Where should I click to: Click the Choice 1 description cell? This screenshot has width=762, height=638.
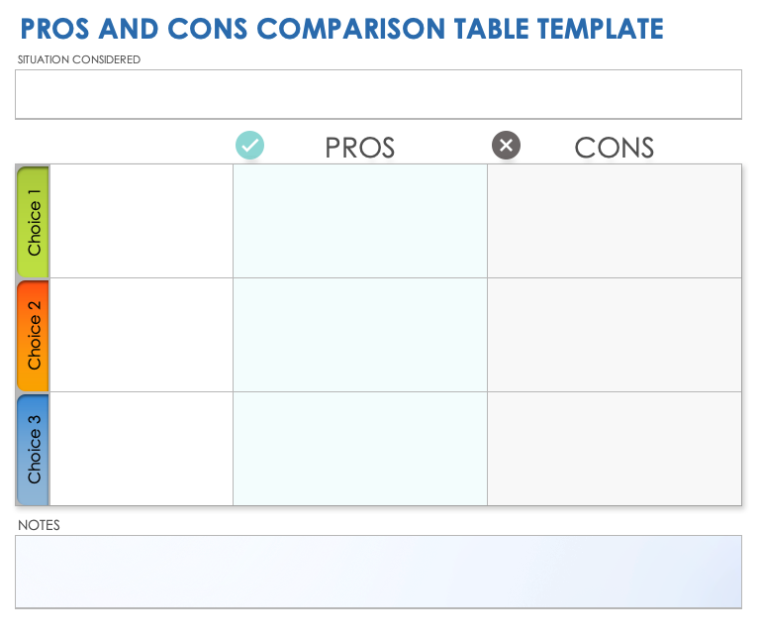tap(142, 222)
